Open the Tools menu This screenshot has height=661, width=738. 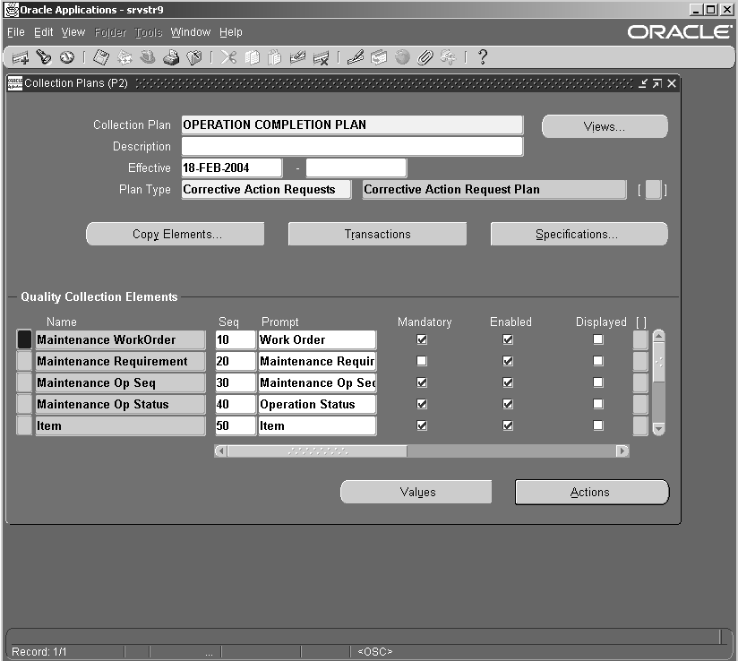point(149,32)
